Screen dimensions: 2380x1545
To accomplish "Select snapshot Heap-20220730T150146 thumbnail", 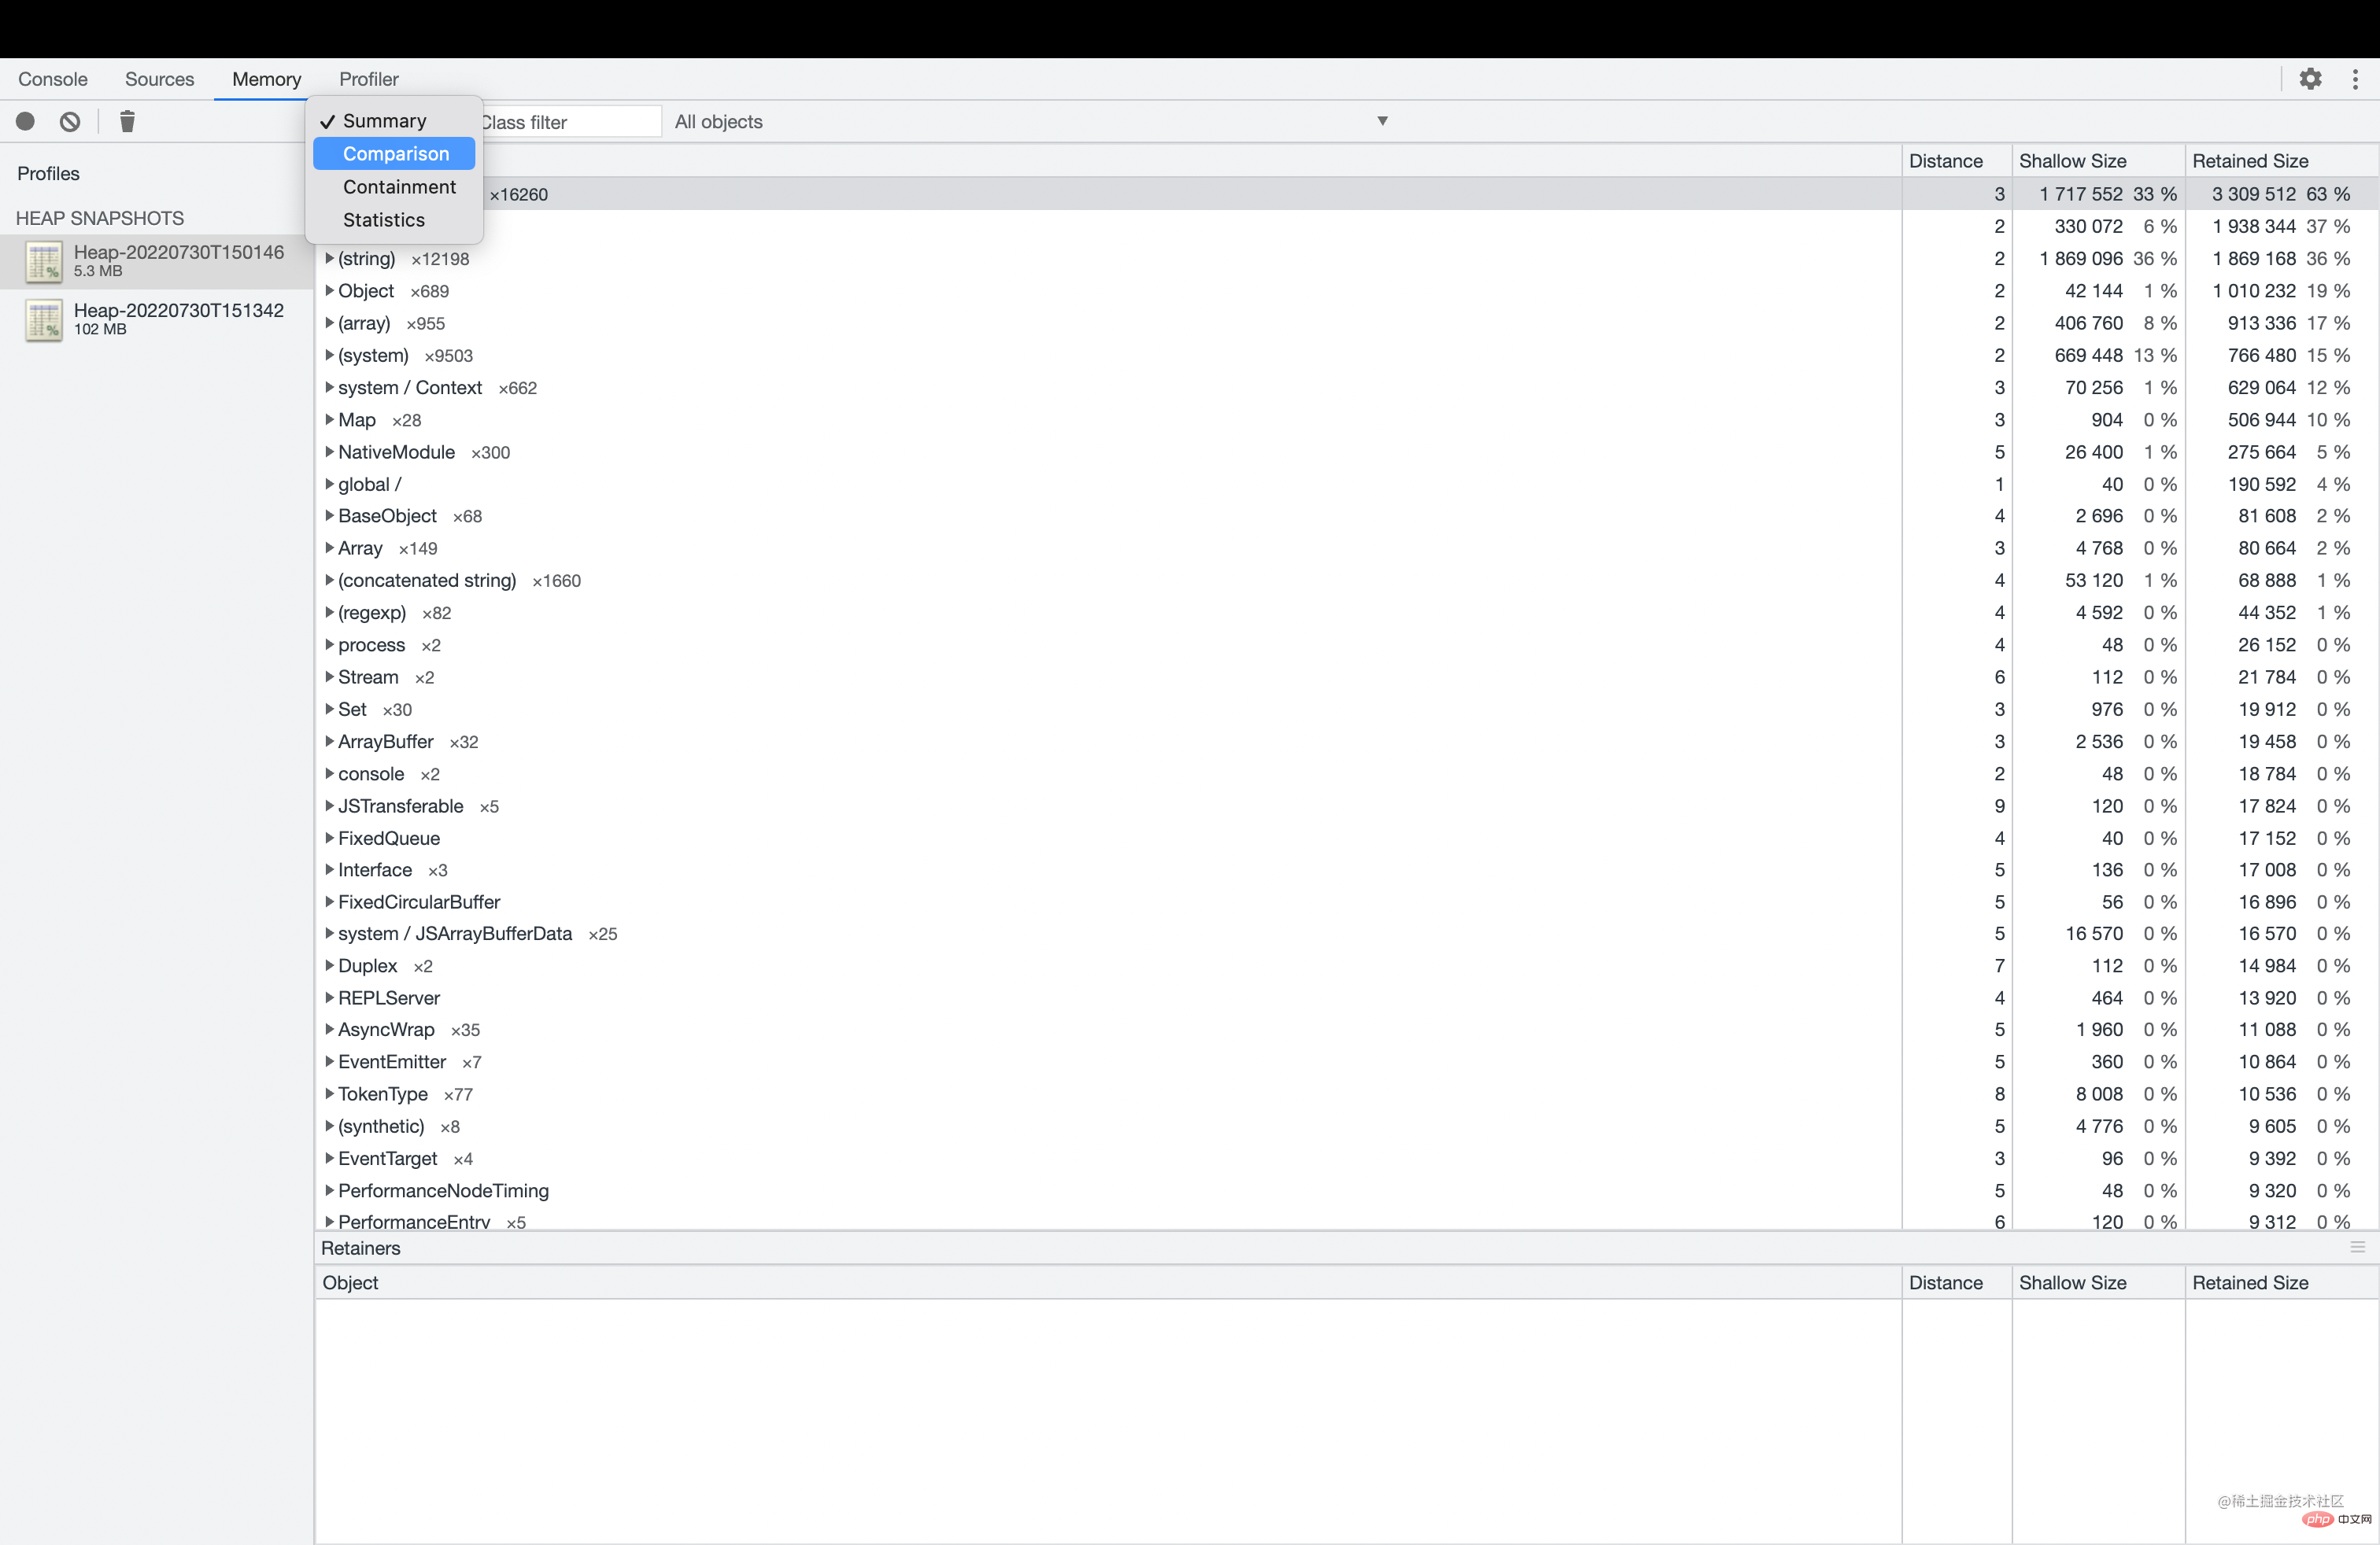I will pyautogui.click(x=44, y=261).
